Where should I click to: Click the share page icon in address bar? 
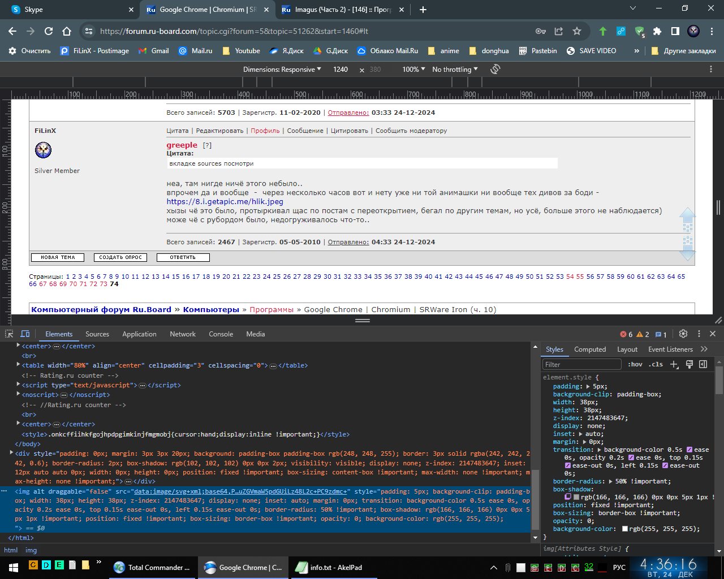click(x=559, y=31)
